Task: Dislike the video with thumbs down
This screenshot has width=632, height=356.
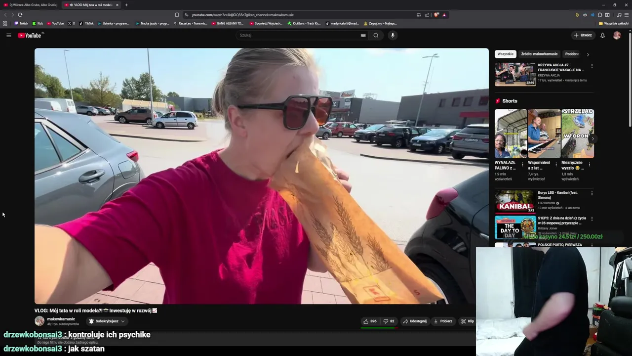Action: [x=389, y=321]
